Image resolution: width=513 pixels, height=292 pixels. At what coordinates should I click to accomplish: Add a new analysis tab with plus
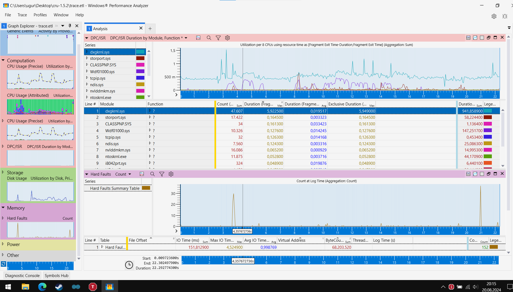[150, 29]
